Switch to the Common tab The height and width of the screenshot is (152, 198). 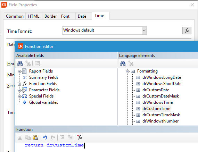point(15,16)
